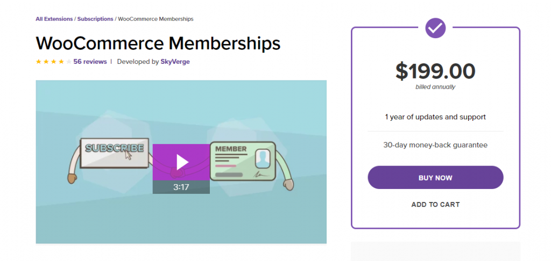Viewport: 551px width, 261px height.
Task: Open the All Extensions breadcrumb link
Action: click(x=54, y=19)
